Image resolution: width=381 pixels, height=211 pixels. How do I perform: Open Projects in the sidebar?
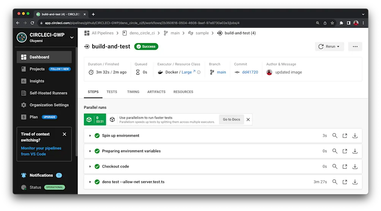click(37, 69)
